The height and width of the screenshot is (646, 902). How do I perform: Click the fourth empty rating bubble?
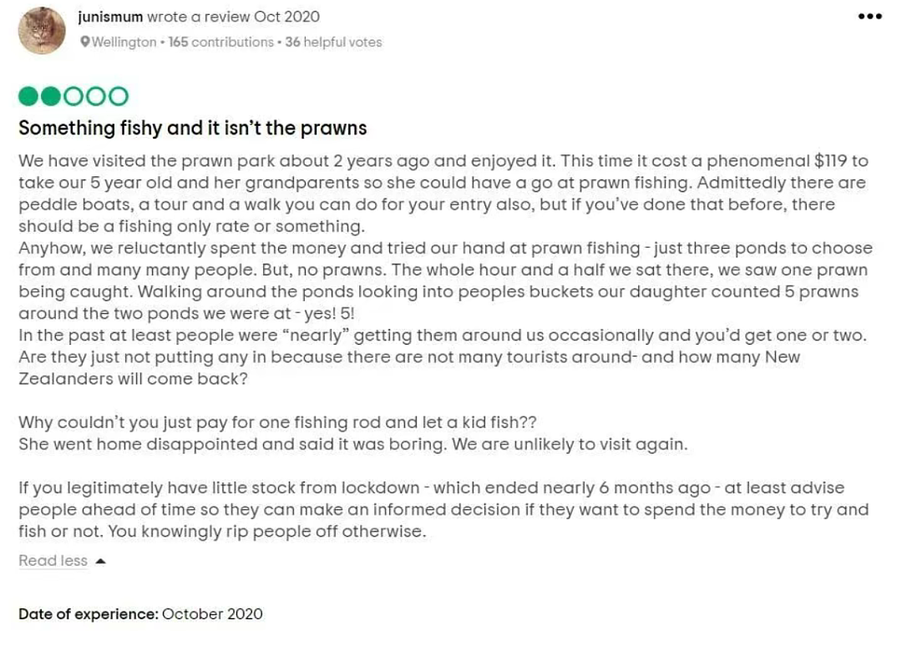pyautogui.click(x=95, y=96)
